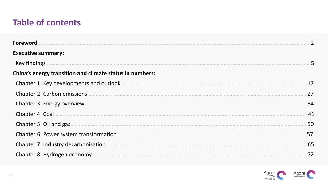
Task: Select the China's energy transition heading
Action: pyautogui.click(x=84, y=73)
